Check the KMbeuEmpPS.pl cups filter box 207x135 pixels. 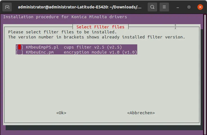[19, 47]
